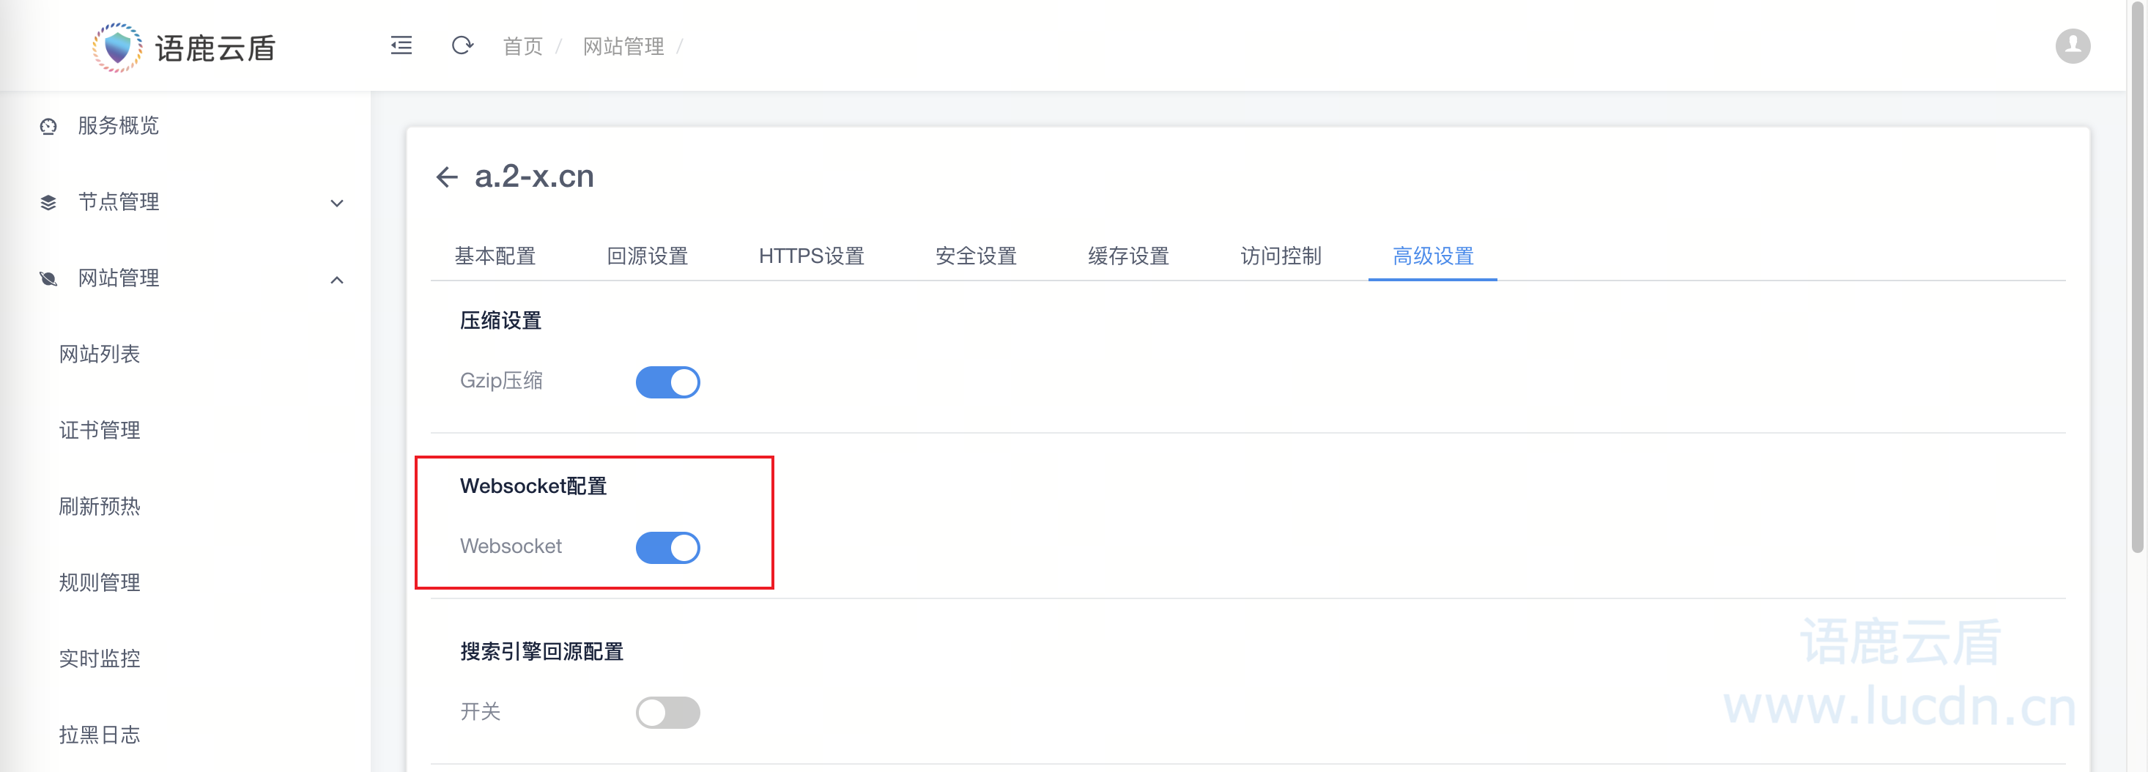Open 网站列表 from the sidebar
2148x772 pixels.
[100, 354]
